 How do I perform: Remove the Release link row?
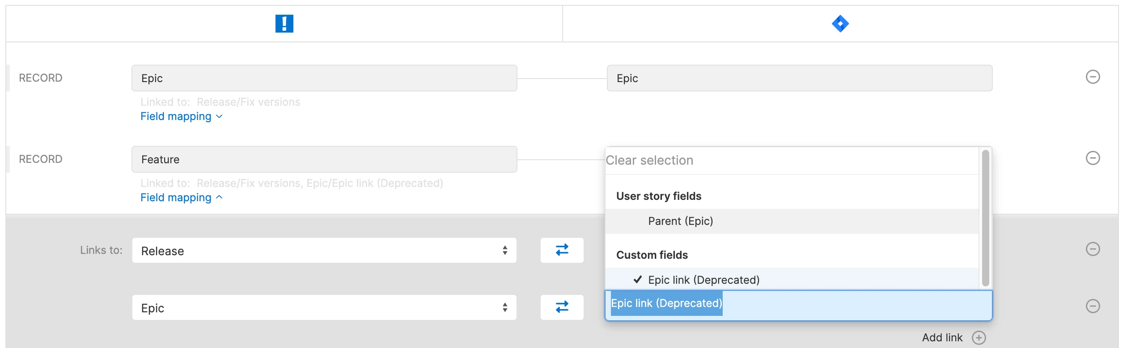[x=1093, y=249]
